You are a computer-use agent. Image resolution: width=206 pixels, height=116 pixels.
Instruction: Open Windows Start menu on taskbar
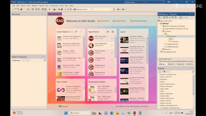pos(66,113)
